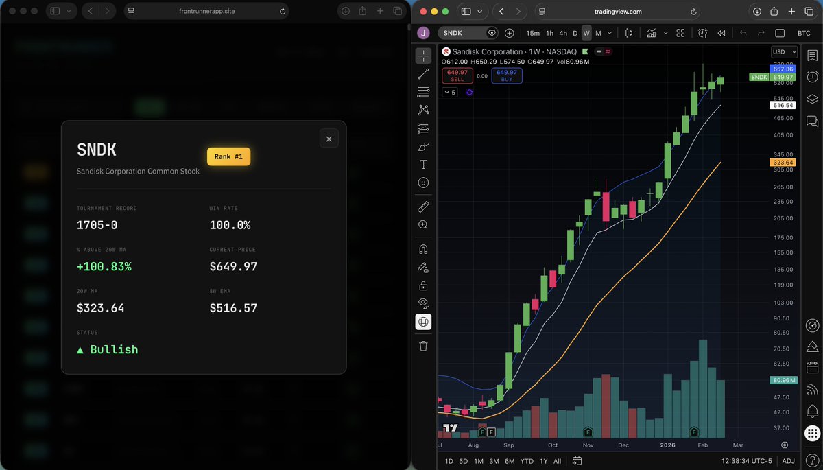Undo the last chart action
Viewport: 823px width, 470px height.
(x=743, y=33)
